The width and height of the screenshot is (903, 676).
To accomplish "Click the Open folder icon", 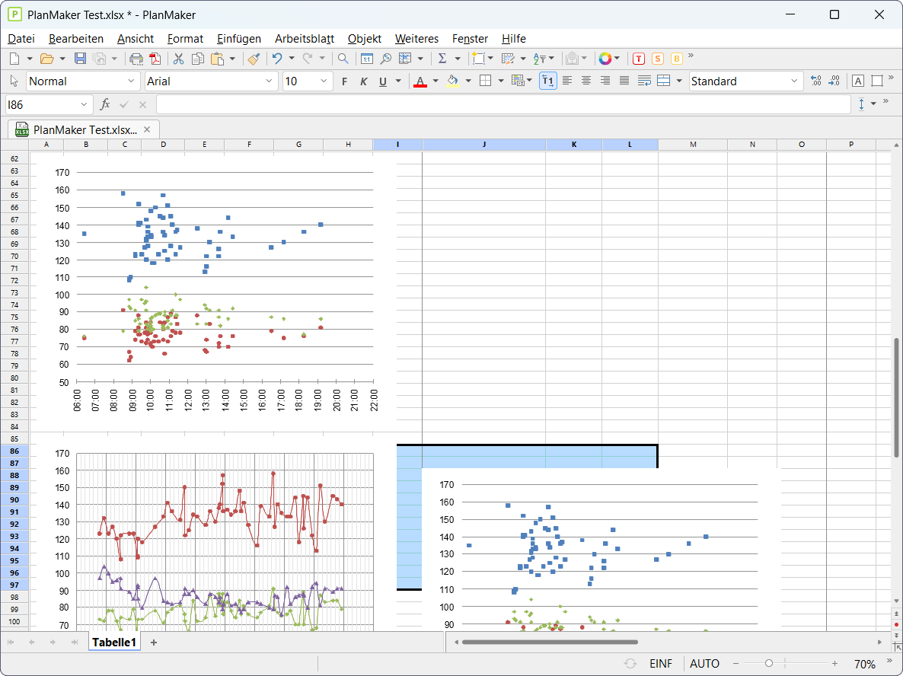I will coord(46,58).
